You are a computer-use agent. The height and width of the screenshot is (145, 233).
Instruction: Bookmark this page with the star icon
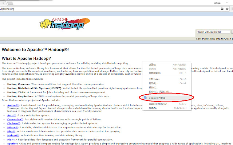coord(227,9)
